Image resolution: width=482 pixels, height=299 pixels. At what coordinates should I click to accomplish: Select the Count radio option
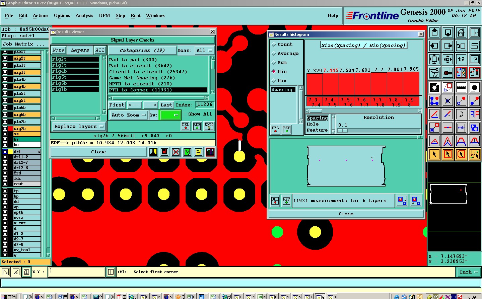tap(274, 45)
